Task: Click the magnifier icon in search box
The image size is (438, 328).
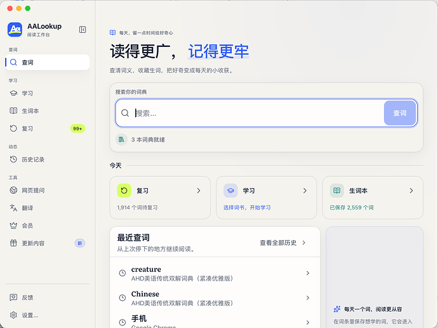Action: (x=125, y=113)
